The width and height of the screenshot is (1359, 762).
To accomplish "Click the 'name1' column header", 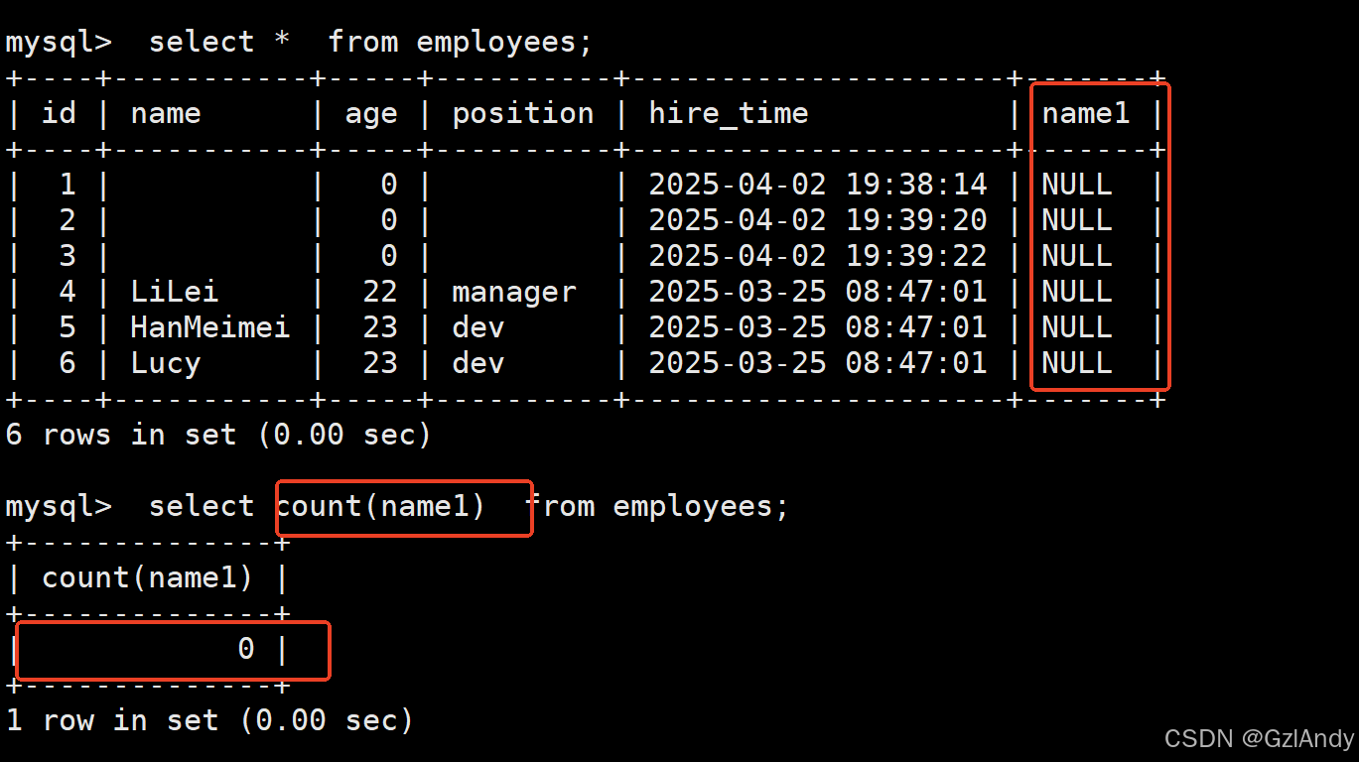I will coord(1086,113).
